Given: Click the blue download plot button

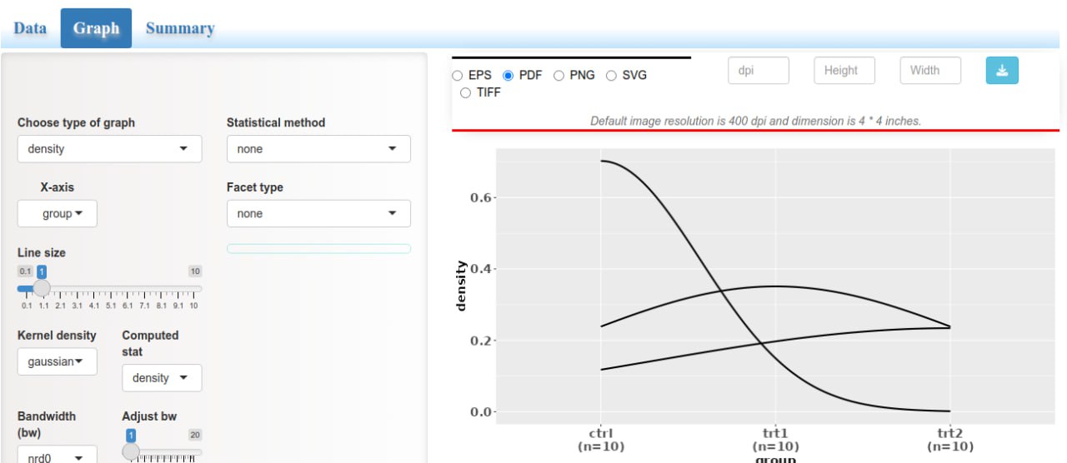Looking at the screenshot, I should 1002,71.
